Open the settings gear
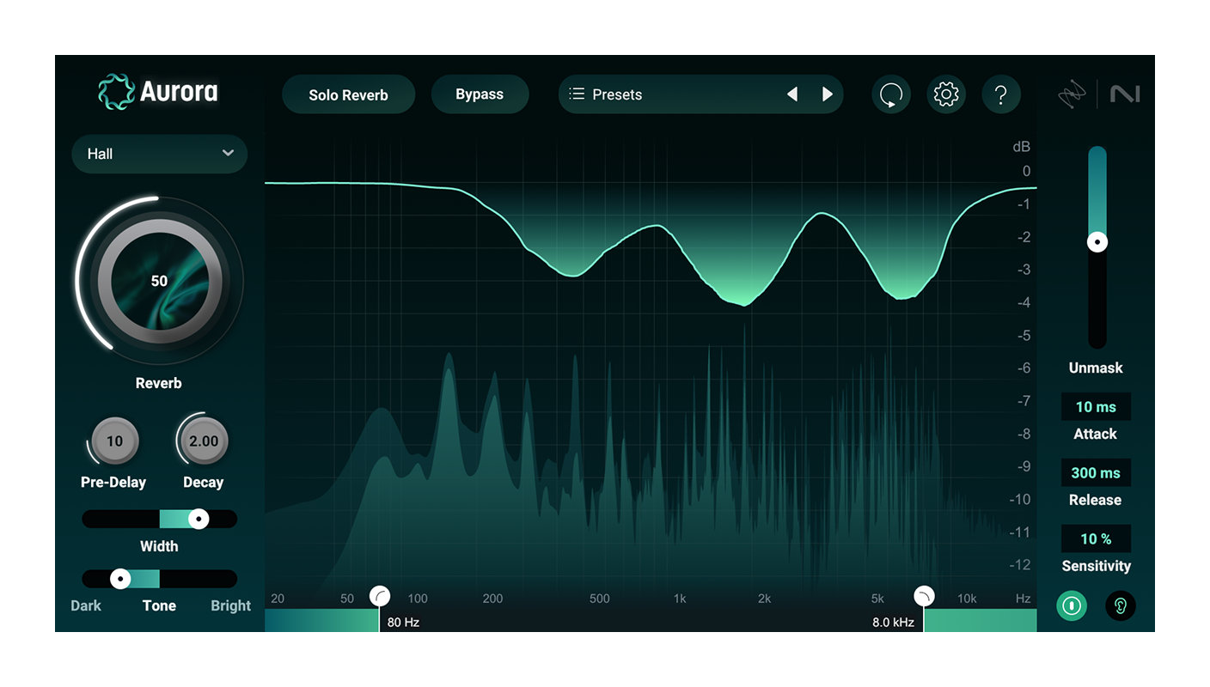1210x687 pixels. point(945,94)
